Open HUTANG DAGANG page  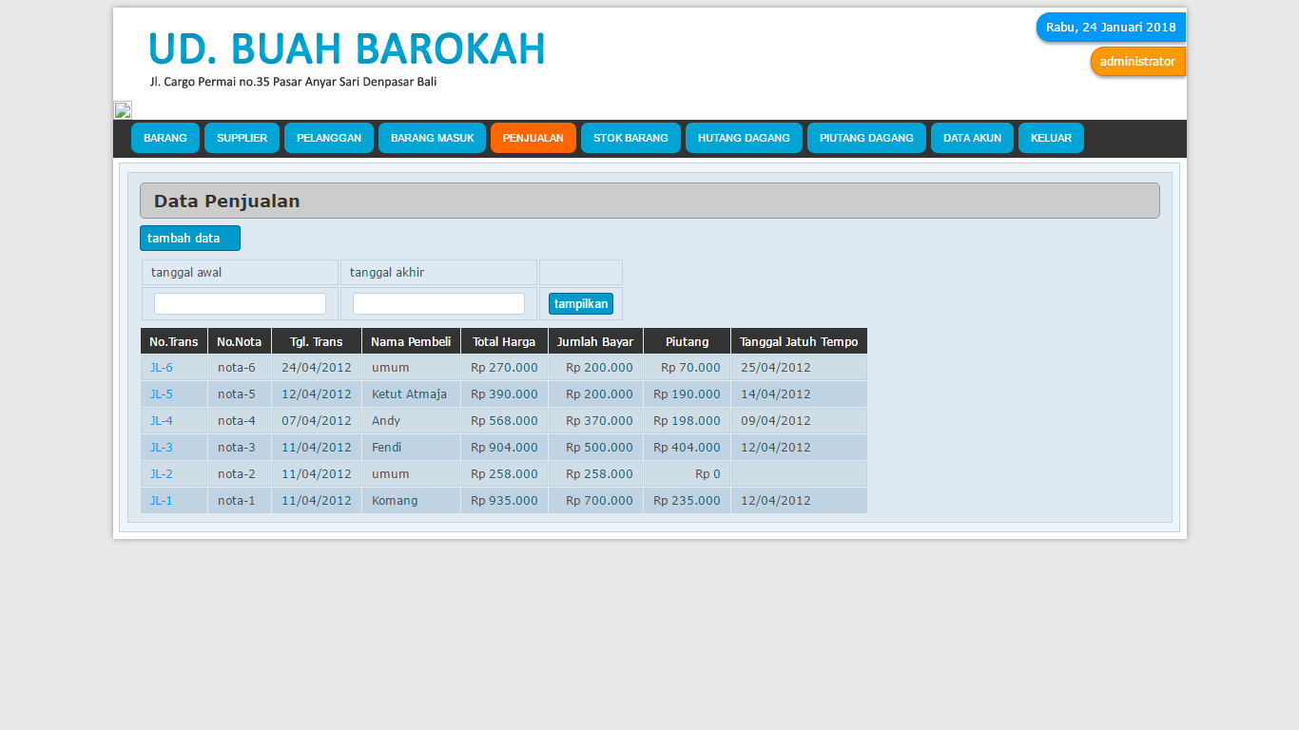point(744,138)
